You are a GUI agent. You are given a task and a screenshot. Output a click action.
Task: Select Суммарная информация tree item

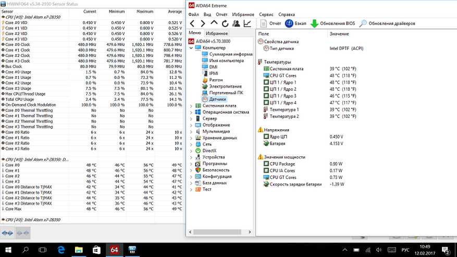pyautogui.click(x=227, y=54)
